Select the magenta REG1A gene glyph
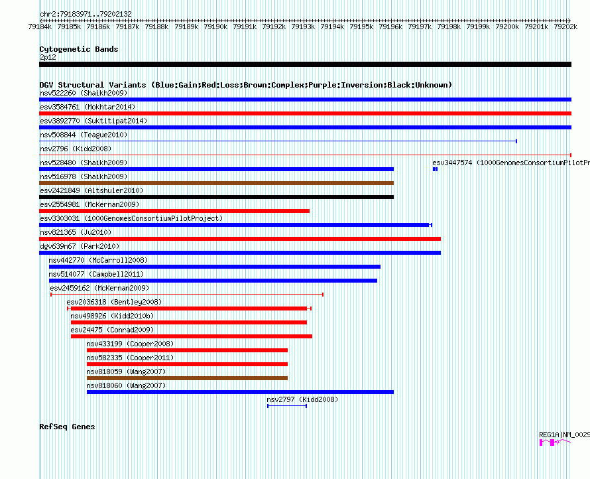This screenshot has width=590, height=479. pyautogui.click(x=555, y=442)
